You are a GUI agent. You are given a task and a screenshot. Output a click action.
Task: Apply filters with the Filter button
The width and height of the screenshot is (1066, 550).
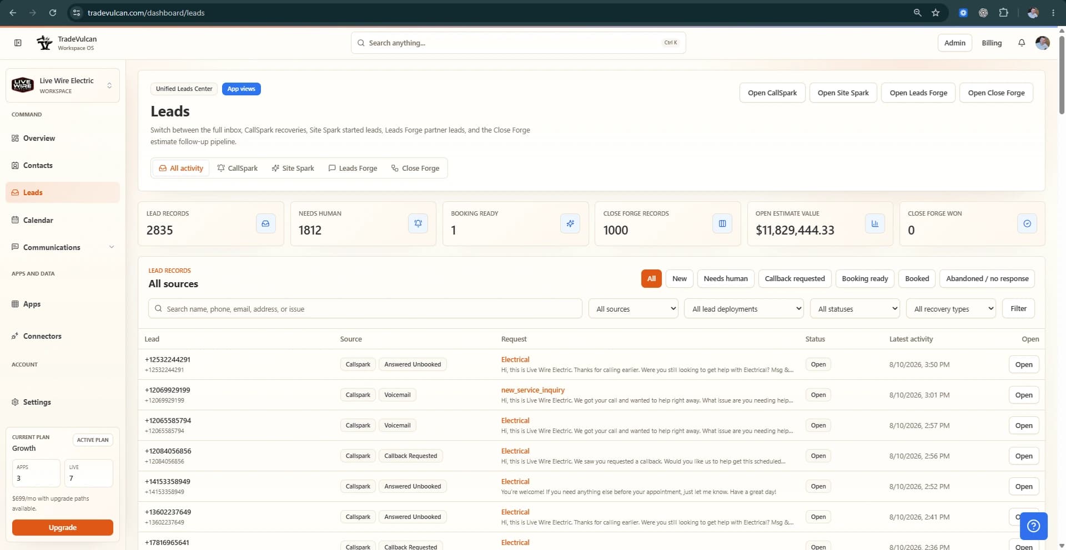tap(1018, 308)
